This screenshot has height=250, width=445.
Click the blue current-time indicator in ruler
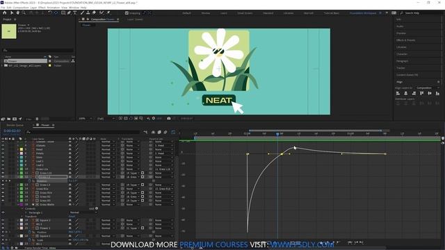(277, 134)
